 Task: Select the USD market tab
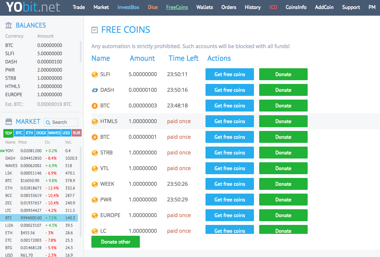pos(66,133)
